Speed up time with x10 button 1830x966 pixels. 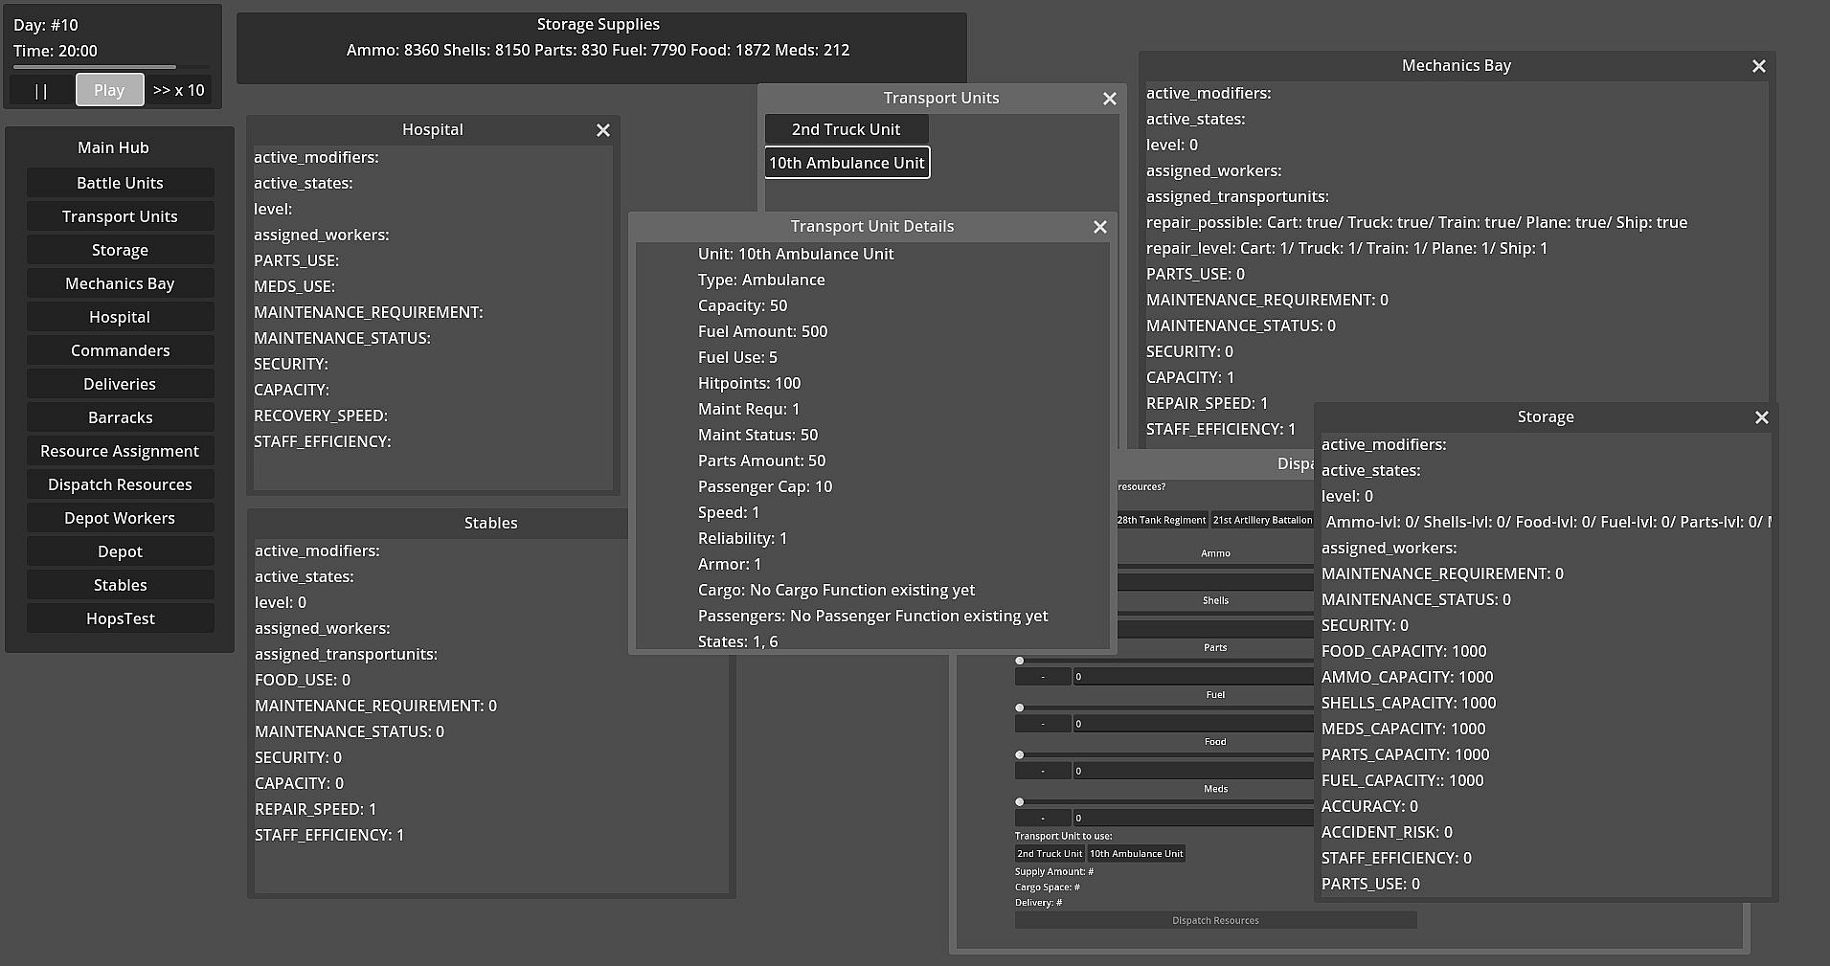[178, 90]
